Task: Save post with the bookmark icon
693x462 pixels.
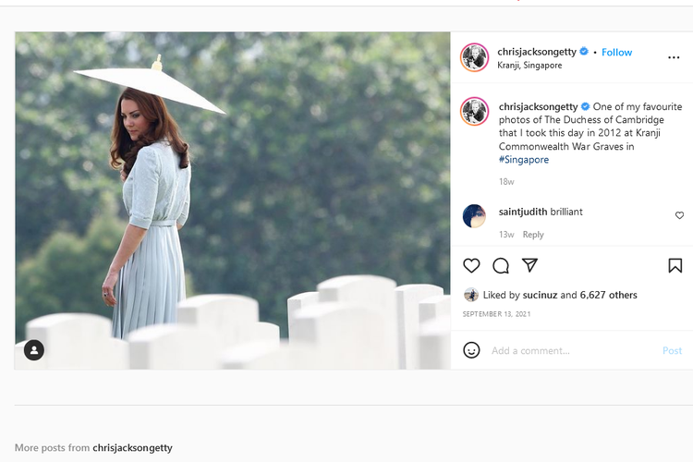Action: (675, 266)
